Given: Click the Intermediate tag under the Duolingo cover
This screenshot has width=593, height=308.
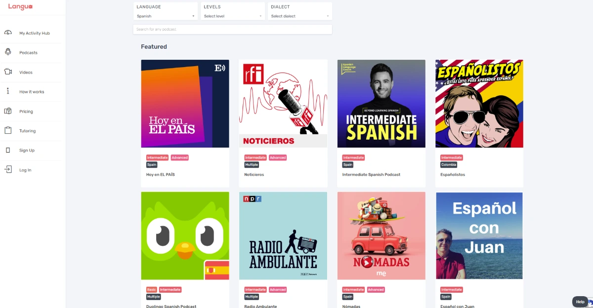Looking at the screenshot, I should (x=170, y=290).
